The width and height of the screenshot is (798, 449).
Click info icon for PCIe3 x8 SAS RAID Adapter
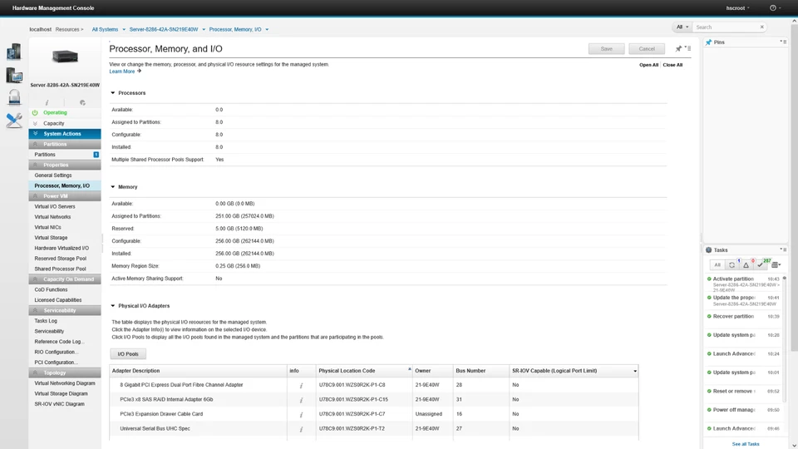tap(301, 400)
